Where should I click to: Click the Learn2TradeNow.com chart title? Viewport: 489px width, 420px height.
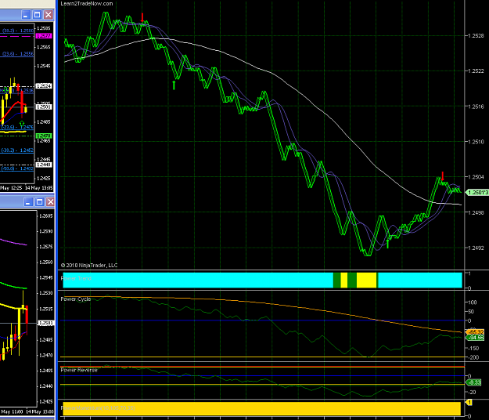(x=87, y=3)
